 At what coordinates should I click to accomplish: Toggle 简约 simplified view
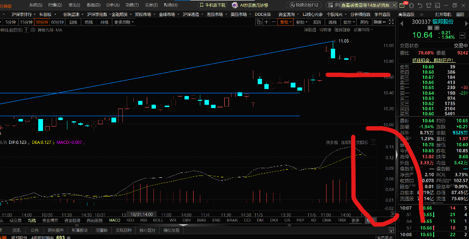click(364, 22)
